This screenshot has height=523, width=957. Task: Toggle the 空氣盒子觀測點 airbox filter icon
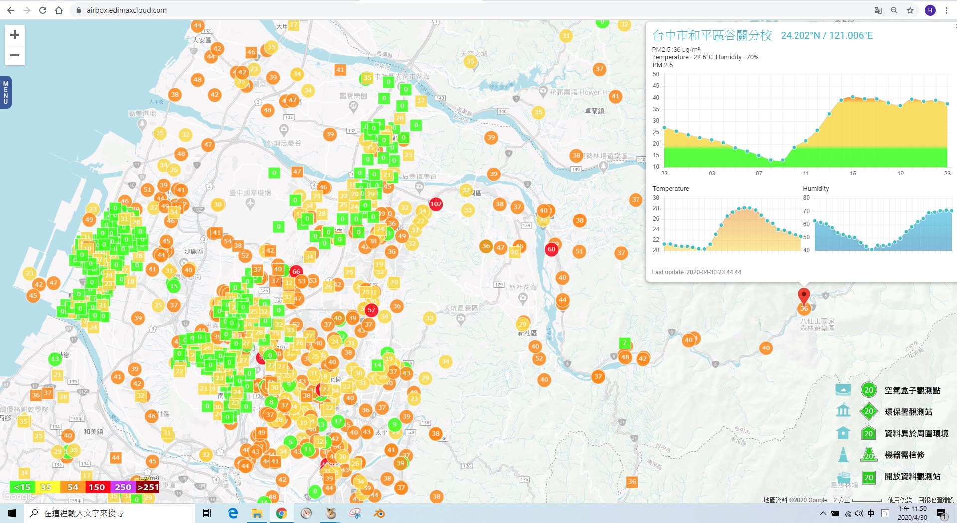[843, 390]
